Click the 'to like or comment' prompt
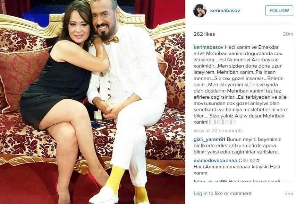This screenshot has width=296, height=204. (x=231, y=194)
